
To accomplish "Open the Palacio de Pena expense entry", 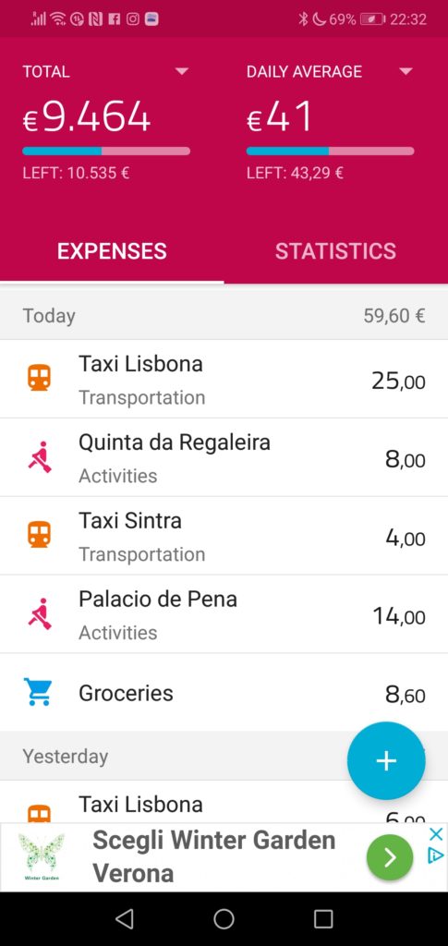I will [x=224, y=614].
